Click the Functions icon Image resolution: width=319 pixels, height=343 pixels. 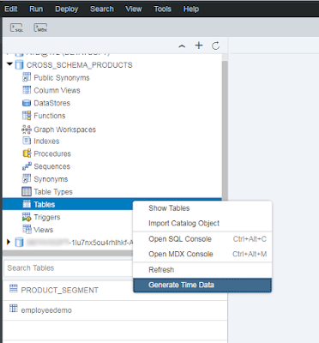click(27, 116)
